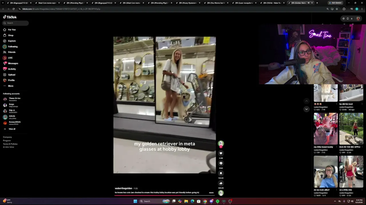Open the Windows Start menu
Image resolution: width=366 pixels, height=205 pixels.
point(135,201)
